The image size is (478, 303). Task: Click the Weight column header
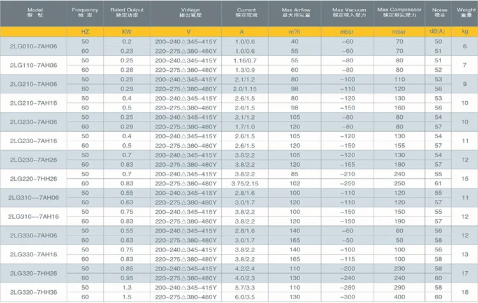pyautogui.click(x=465, y=13)
